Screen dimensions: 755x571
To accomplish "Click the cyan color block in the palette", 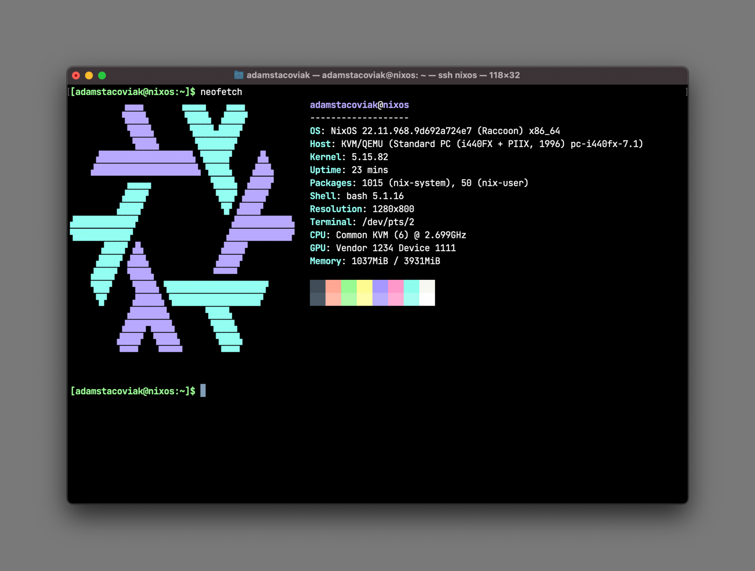I will (412, 293).
